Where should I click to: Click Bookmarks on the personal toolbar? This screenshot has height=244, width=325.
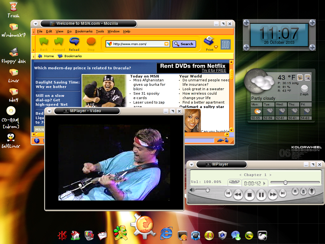(x=70, y=56)
